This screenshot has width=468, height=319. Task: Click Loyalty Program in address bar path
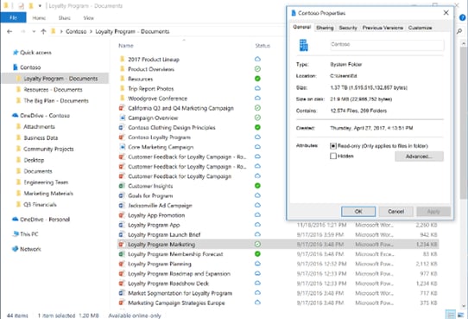point(132,31)
